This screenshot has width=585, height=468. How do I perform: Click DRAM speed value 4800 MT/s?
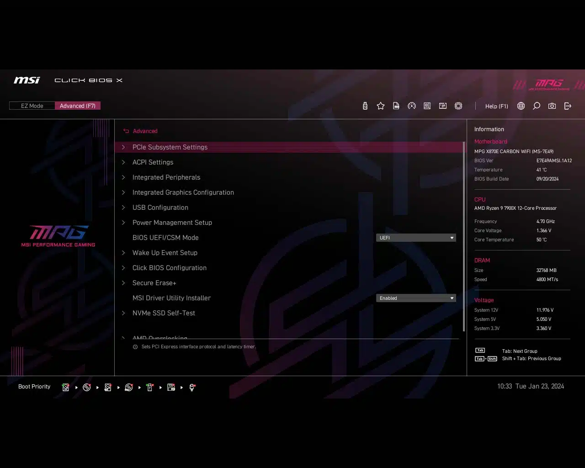tap(547, 280)
